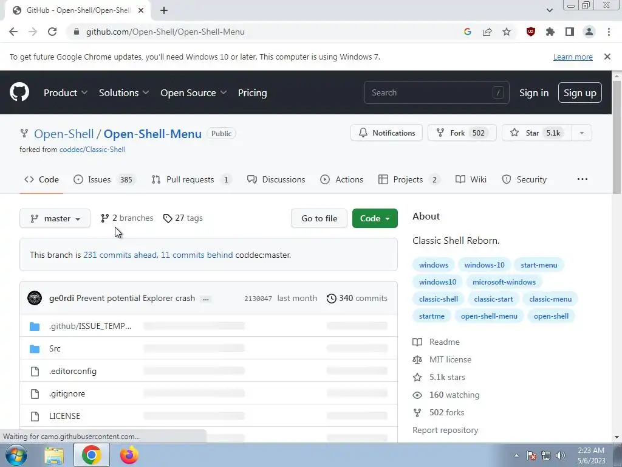Open the more repository tabs menu
Image resolution: width=622 pixels, height=467 pixels.
(583, 179)
